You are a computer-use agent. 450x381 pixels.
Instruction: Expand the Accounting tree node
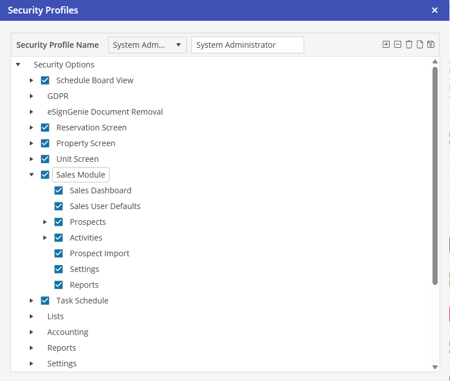tap(32, 332)
